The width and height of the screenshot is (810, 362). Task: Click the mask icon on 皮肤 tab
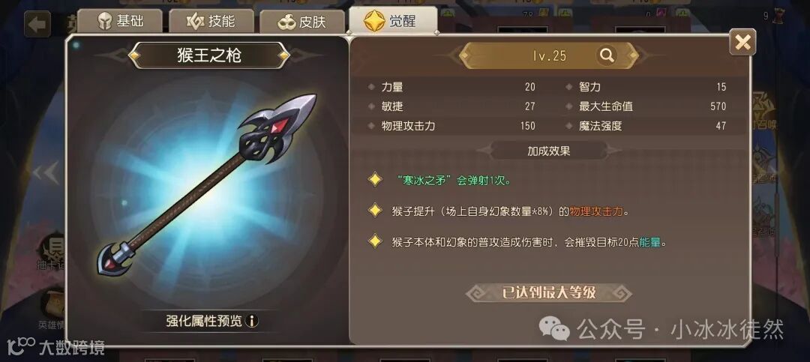click(x=286, y=23)
